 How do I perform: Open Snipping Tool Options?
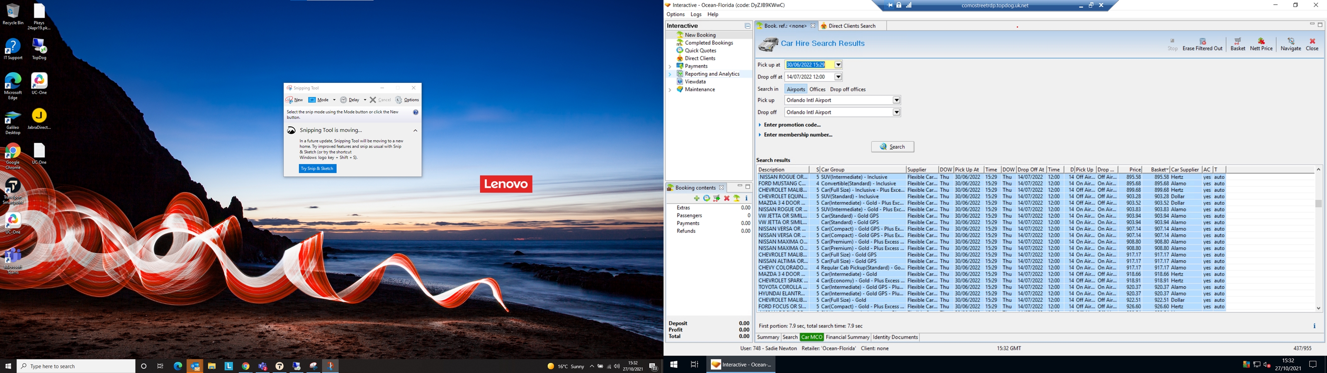[x=407, y=100]
